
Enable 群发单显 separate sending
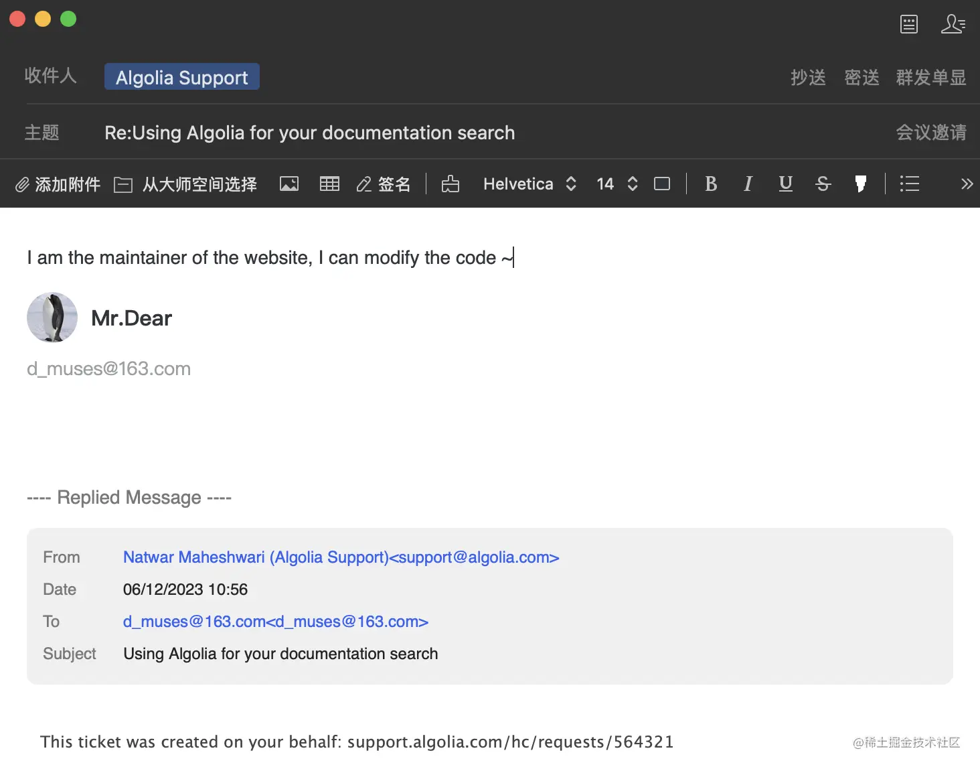point(931,78)
